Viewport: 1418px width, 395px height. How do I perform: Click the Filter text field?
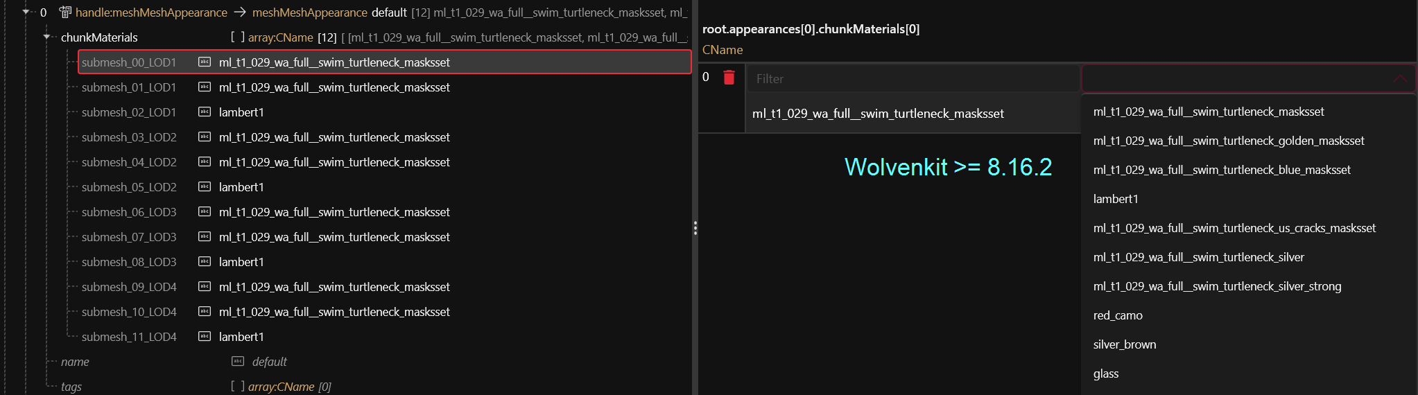point(913,79)
